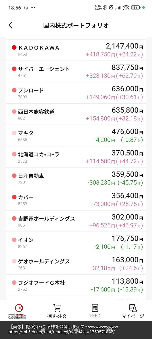Open the マイページ profile icon
This screenshot has width=152, height=339.
(133, 308)
